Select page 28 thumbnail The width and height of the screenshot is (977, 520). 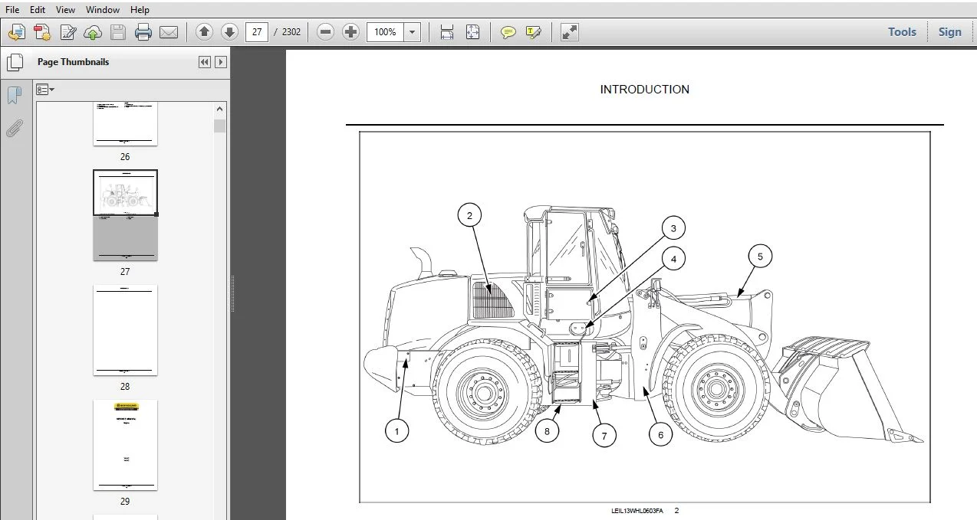125,330
